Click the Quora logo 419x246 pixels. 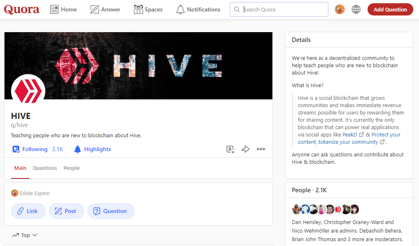click(x=22, y=9)
